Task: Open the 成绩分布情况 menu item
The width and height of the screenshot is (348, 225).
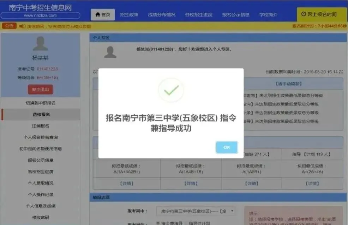Action: pos(162,14)
